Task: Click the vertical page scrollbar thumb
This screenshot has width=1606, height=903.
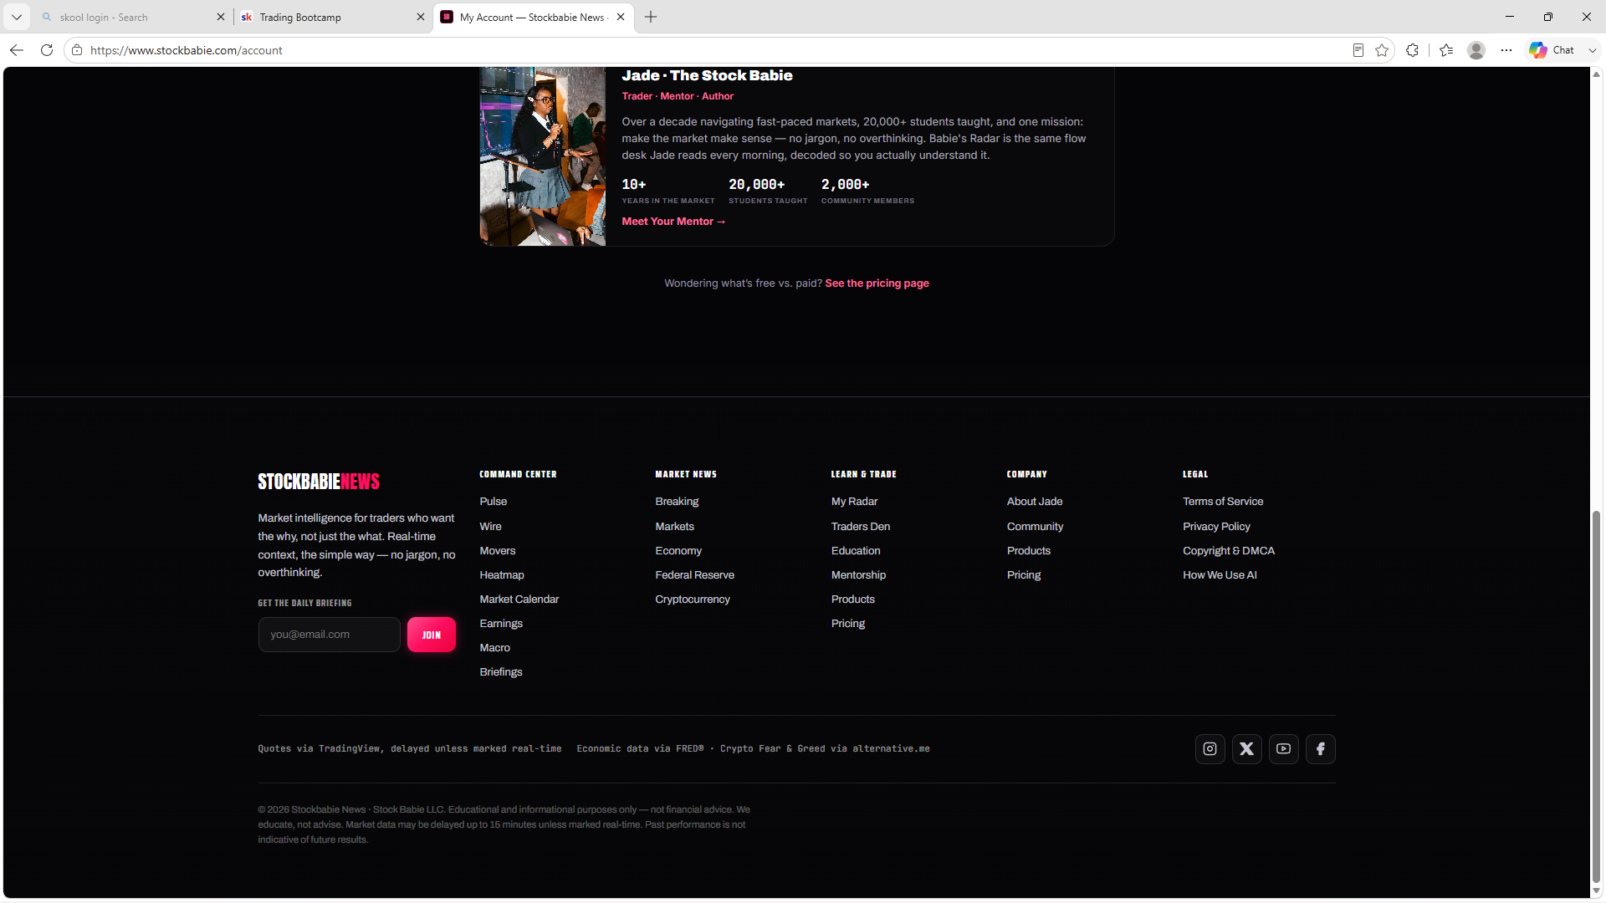Action: click(x=1597, y=696)
